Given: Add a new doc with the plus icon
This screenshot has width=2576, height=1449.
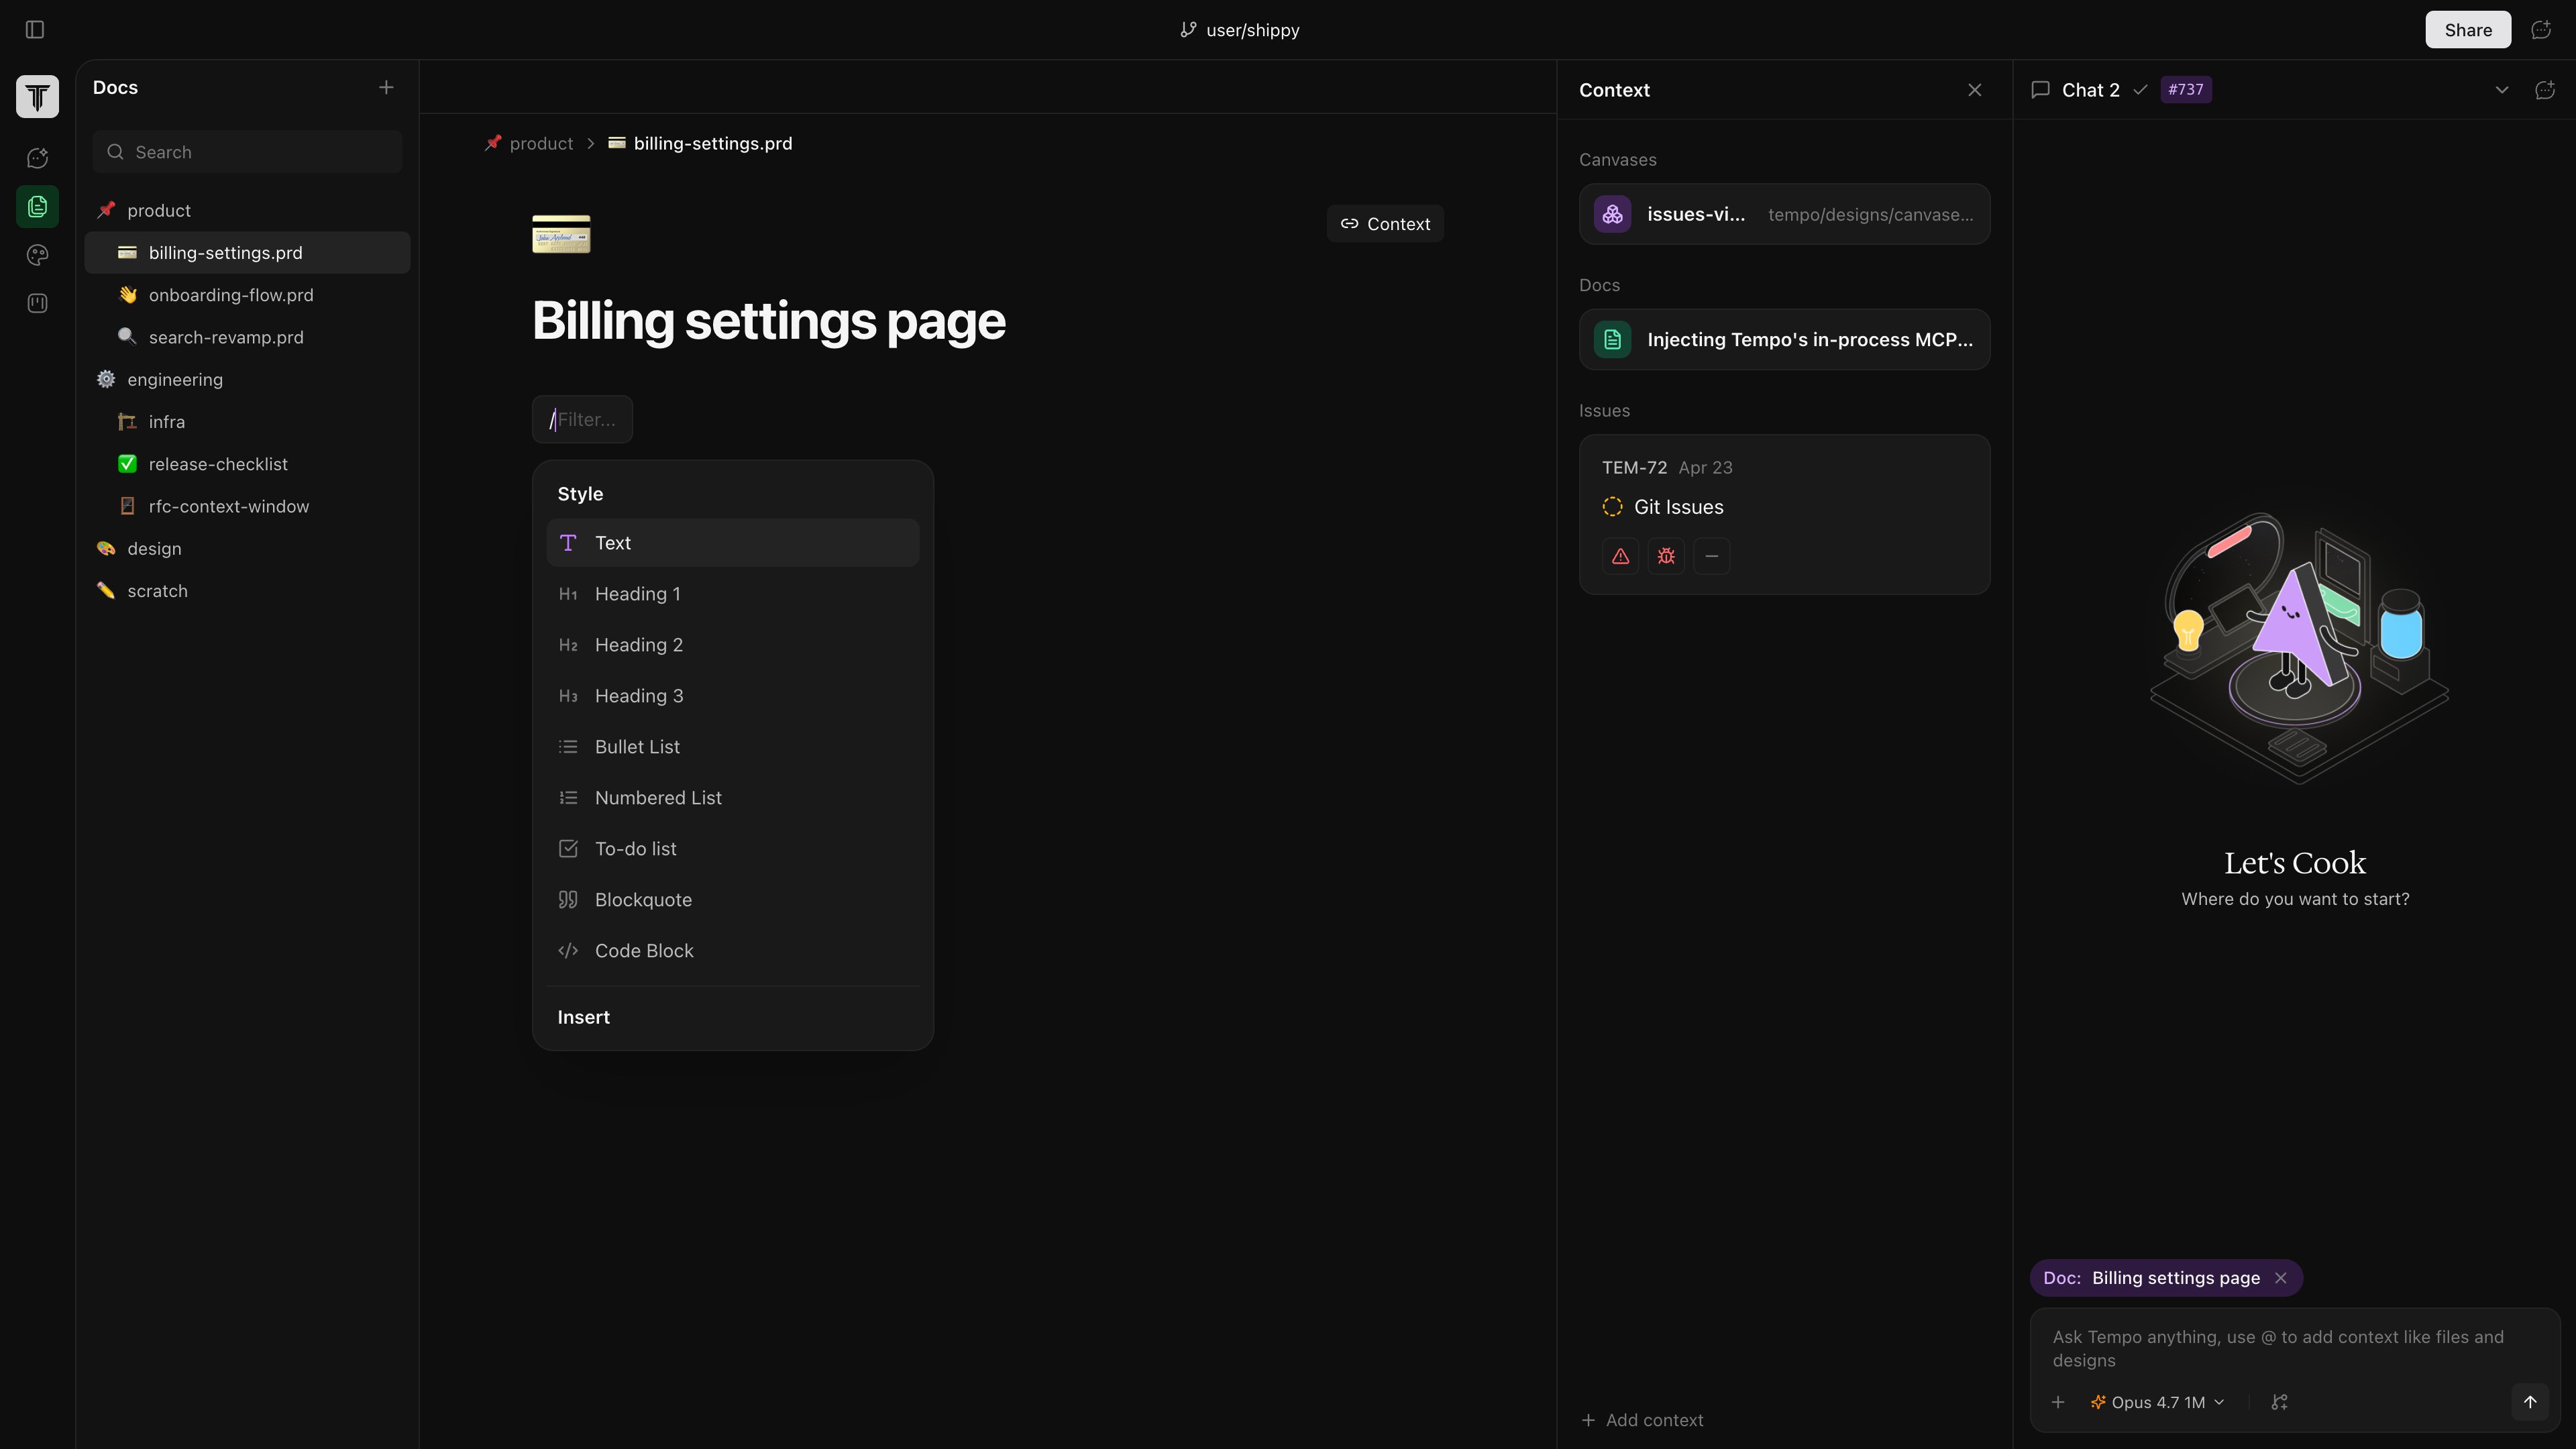Looking at the screenshot, I should (x=386, y=88).
